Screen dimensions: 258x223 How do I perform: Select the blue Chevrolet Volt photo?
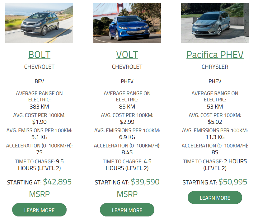(x=127, y=23)
